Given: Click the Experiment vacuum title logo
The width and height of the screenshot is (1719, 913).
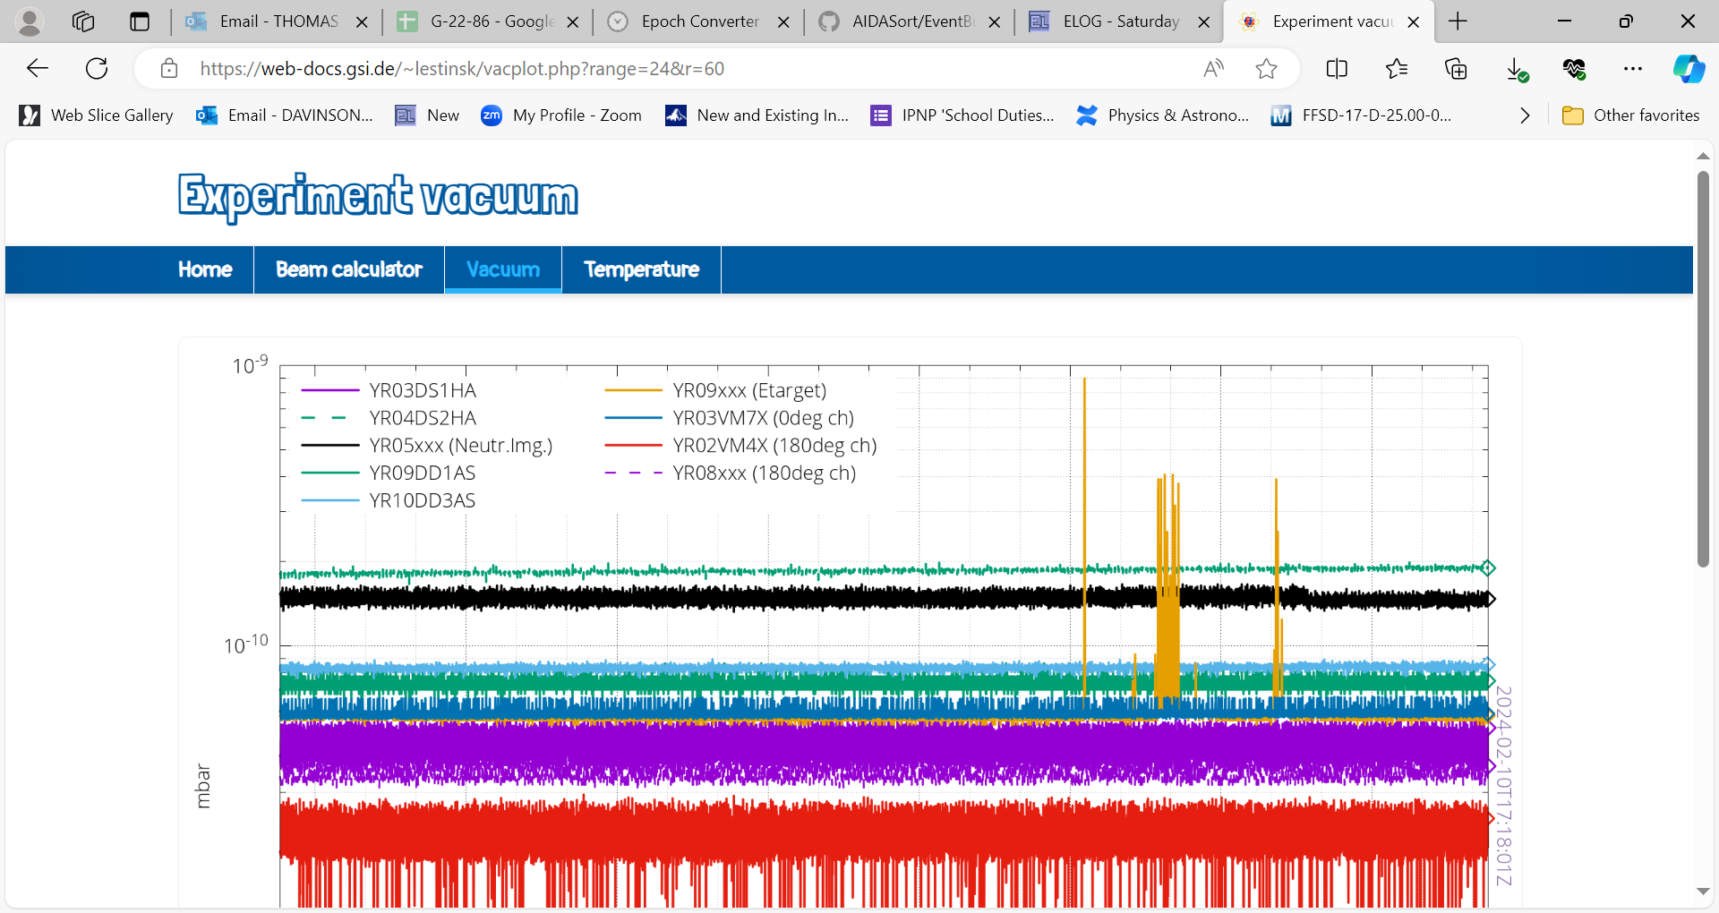Looking at the screenshot, I should pos(378,197).
